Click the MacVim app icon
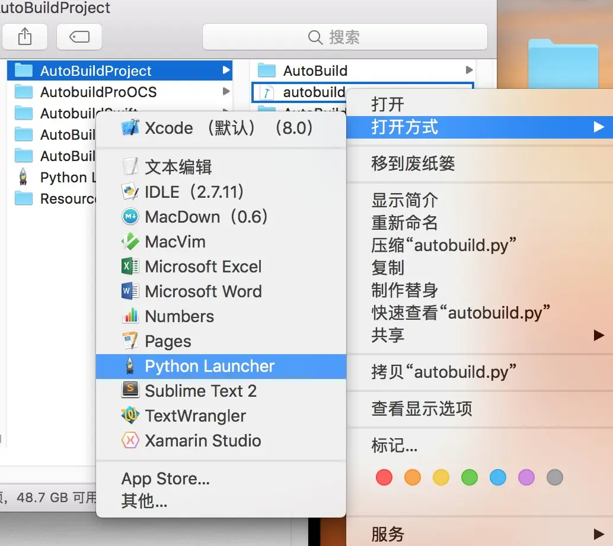Screen dimensions: 613x546 click(x=130, y=242)
